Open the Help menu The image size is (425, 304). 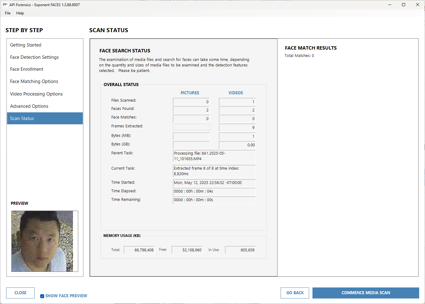[x=20, y=13]
